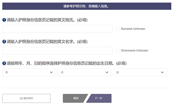Open the 年 year dropdown field

coord(29,72)
